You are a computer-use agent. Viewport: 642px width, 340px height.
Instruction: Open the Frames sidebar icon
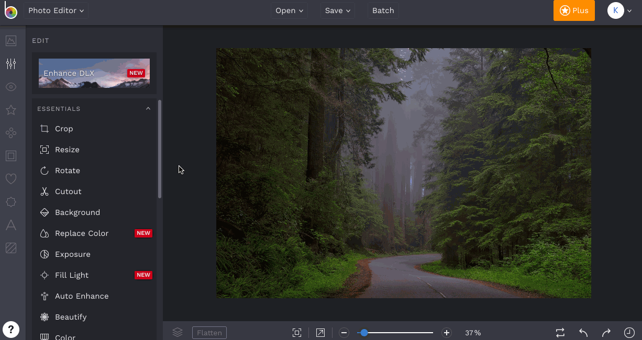(x=11, y=156)
